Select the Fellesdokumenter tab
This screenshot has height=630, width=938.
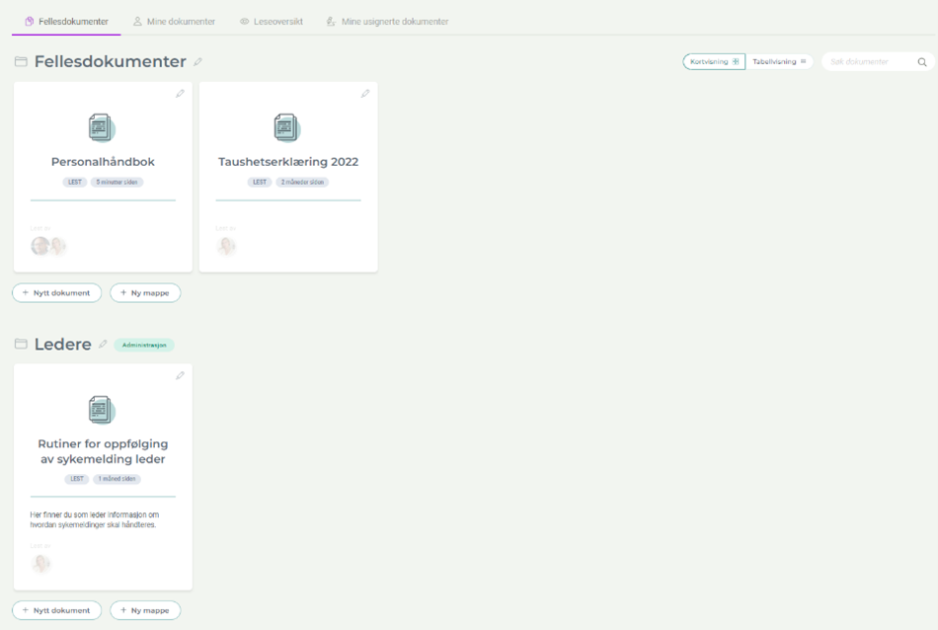coord(66,21)
